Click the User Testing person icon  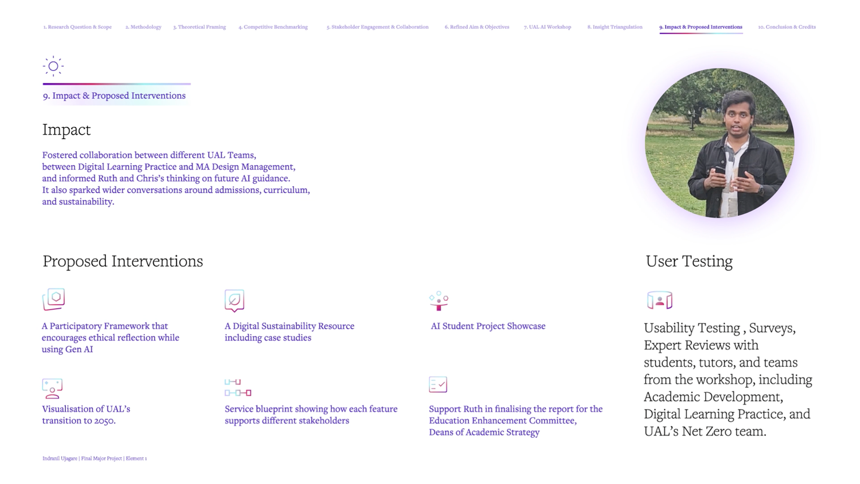tap(660, 300)
